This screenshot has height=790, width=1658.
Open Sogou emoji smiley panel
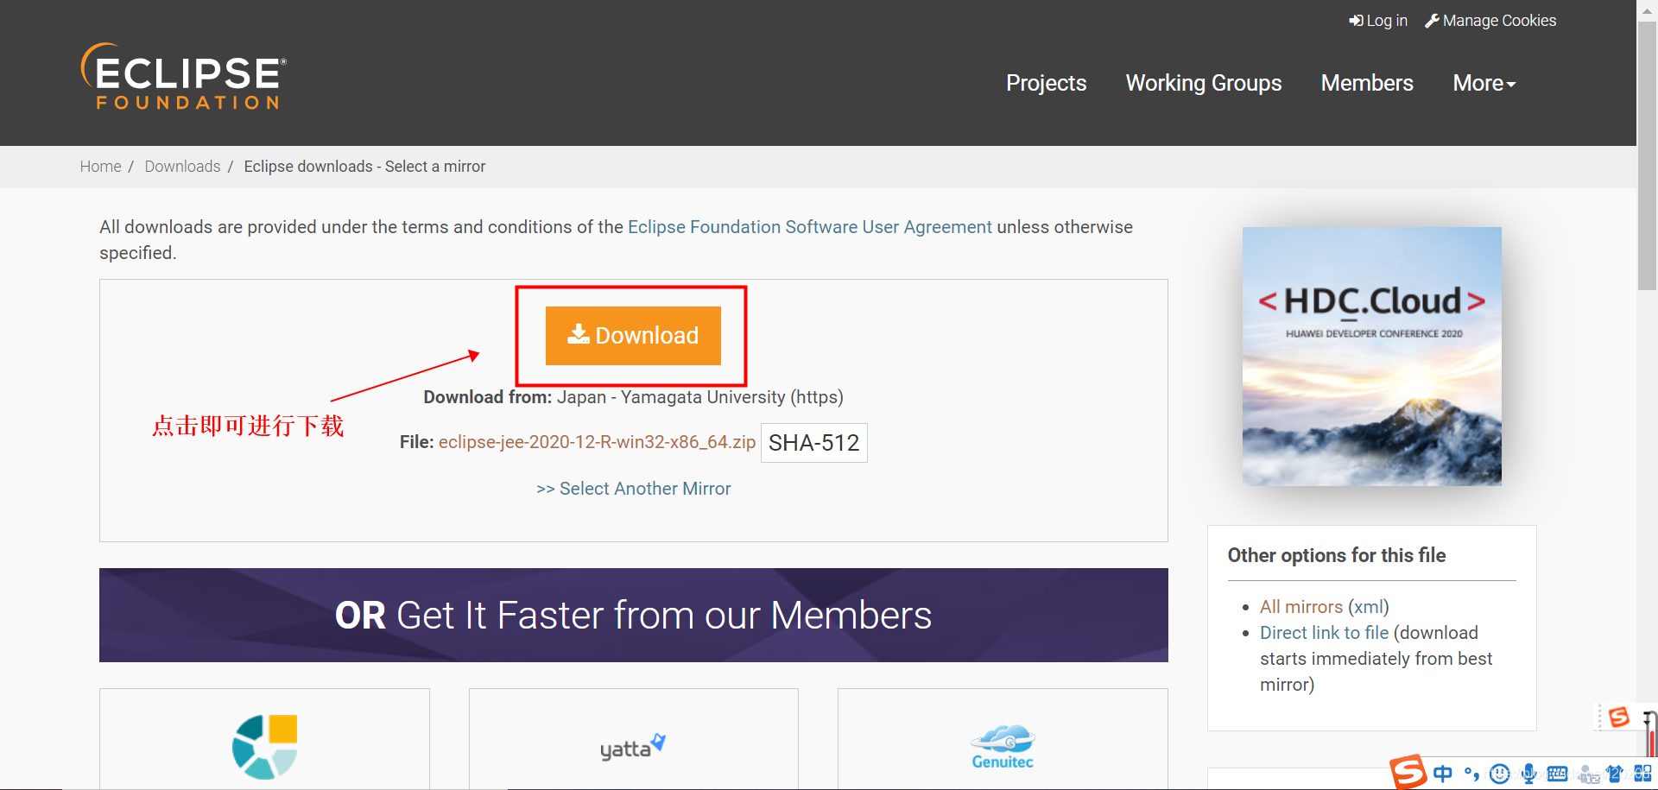coord(1500,774)
